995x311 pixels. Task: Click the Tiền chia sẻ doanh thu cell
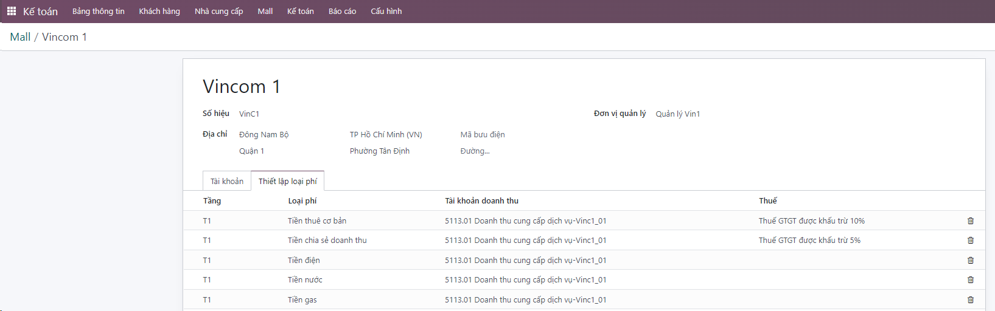click(327, 240)
